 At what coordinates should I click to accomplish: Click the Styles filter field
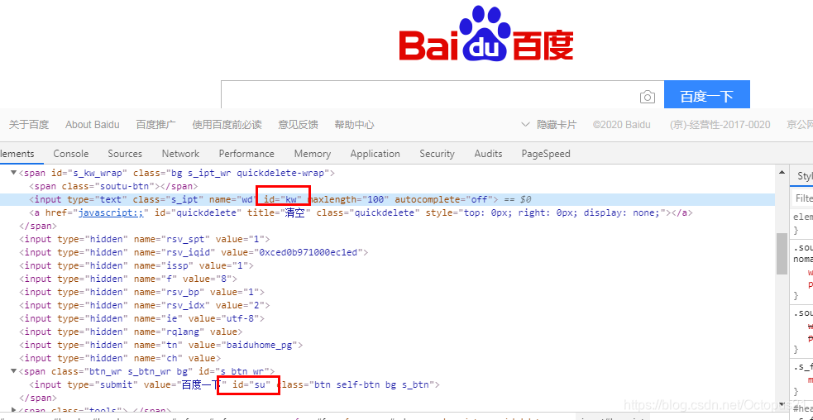802,198
